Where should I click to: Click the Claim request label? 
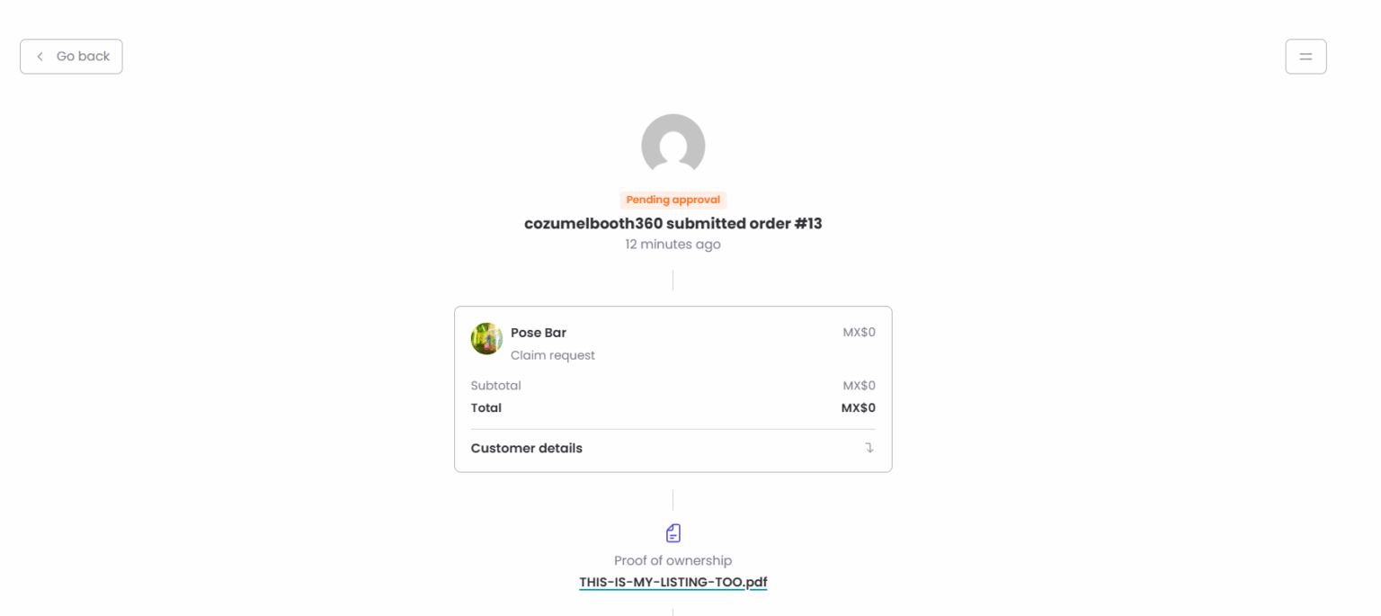tap(553, 355)
